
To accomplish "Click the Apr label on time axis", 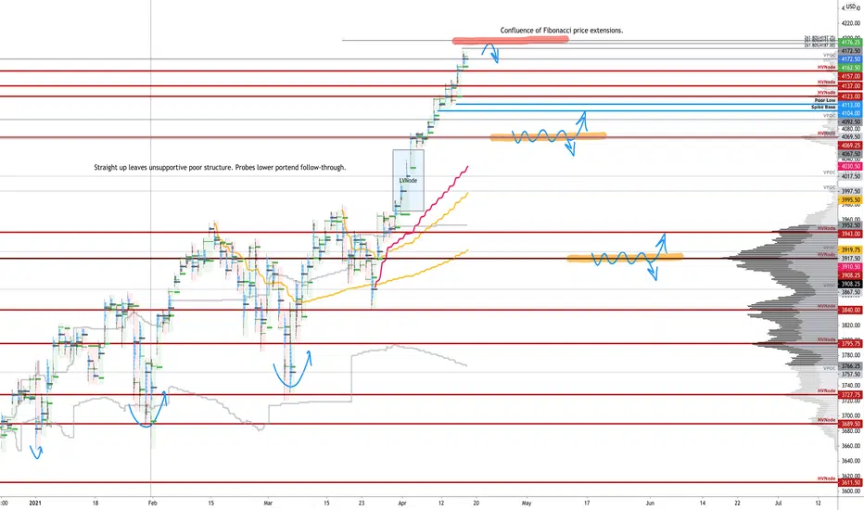I will (402, 503).
